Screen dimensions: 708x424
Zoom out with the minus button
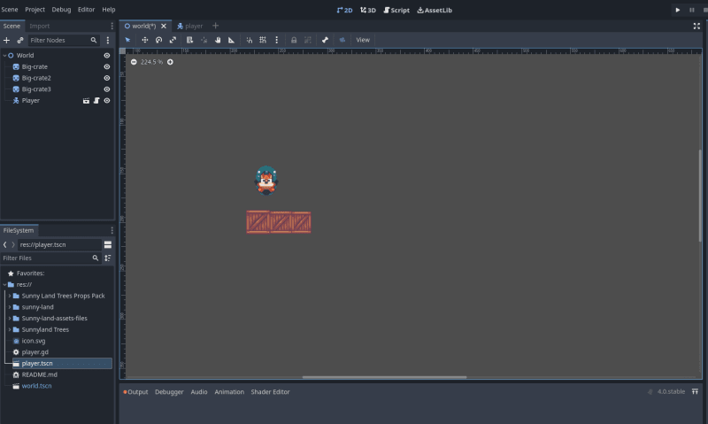click(134, 62)
